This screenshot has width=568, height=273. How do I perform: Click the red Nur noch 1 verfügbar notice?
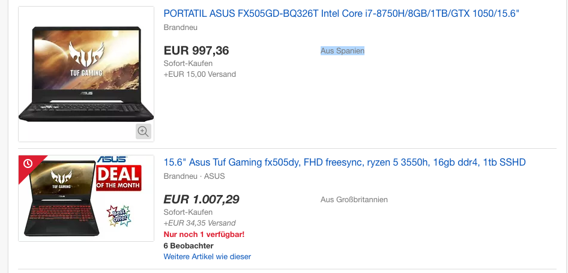[204, 235]
